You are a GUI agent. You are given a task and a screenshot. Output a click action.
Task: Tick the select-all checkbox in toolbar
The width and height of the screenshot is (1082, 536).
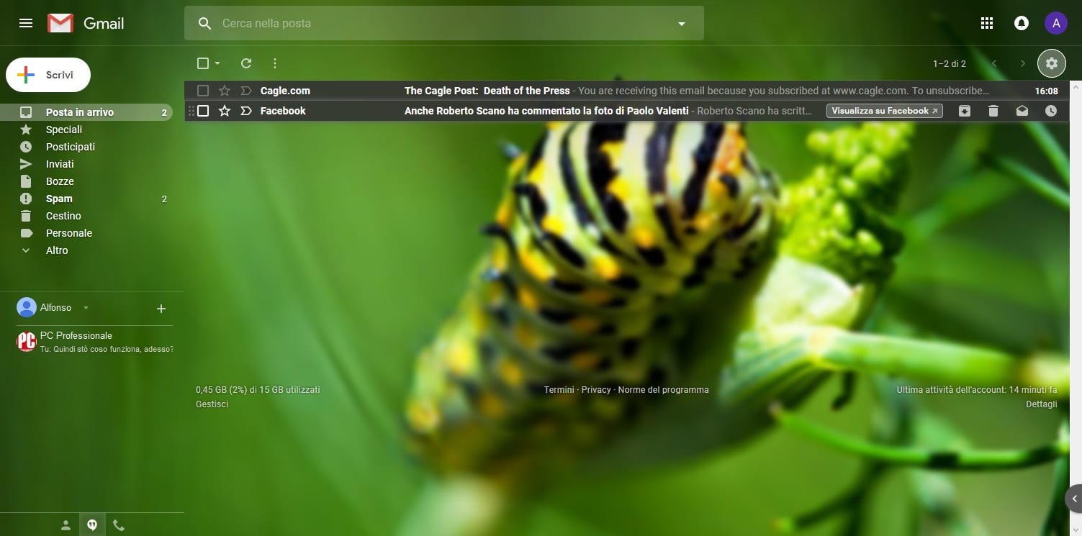(x=203, y=63)
